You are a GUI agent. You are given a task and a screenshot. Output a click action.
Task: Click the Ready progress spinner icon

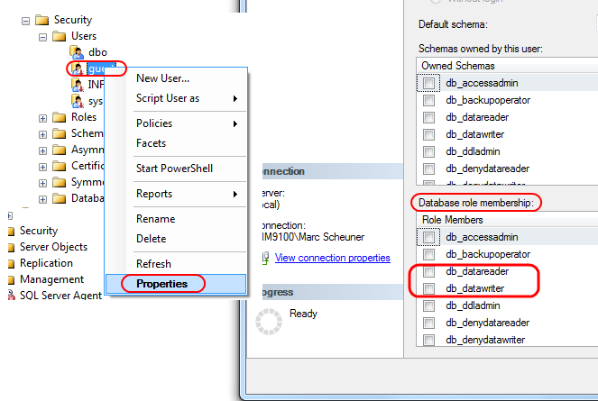coord(269,322)
